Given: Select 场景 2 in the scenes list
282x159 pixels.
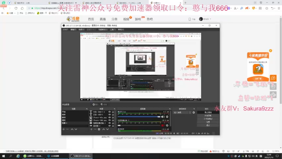Looking at the screenshot, I should pyautogui.click(x=75, y=123).
